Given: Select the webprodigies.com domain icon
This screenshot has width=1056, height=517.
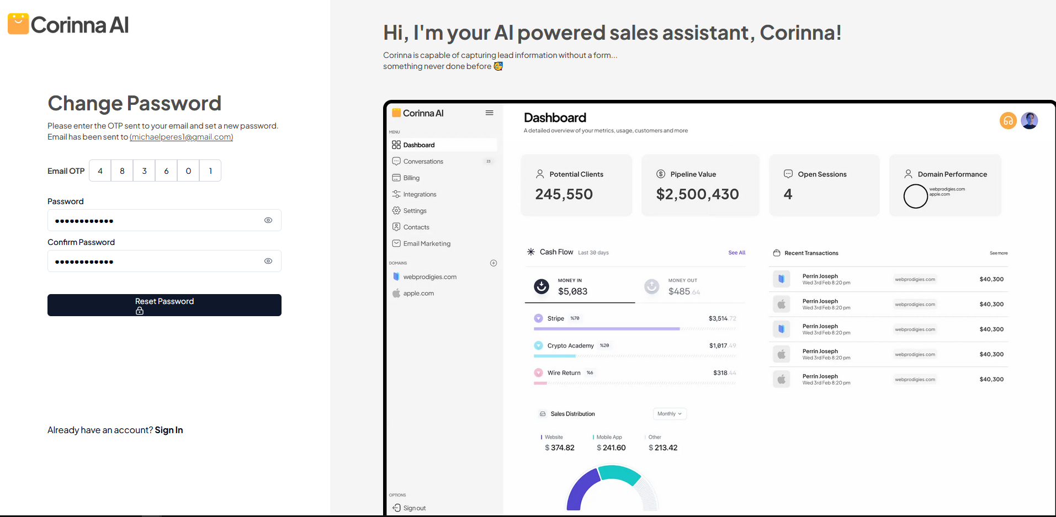Looking at the screenshot, I should click(396, 276).
